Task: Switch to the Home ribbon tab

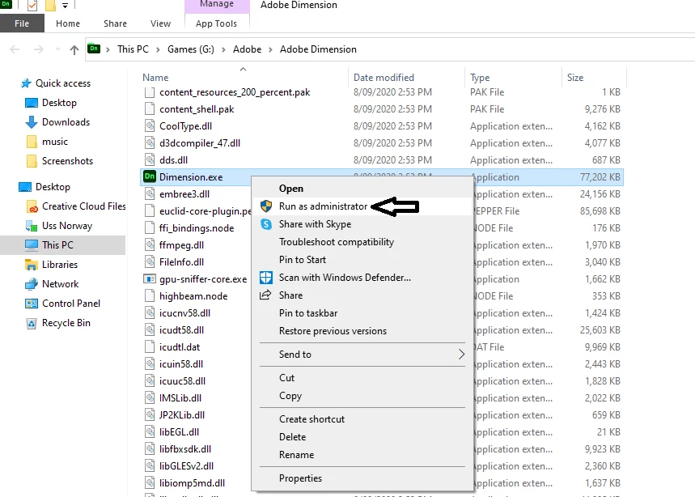Action: click(68, 23)
